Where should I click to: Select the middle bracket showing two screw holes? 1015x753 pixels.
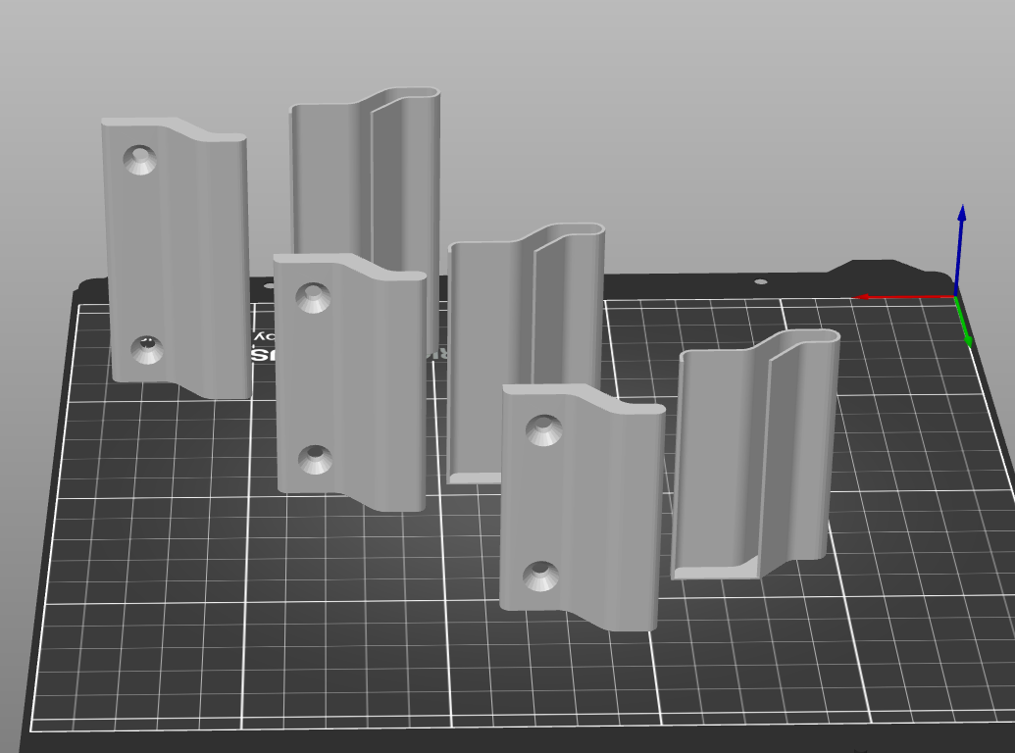point(350,381)
